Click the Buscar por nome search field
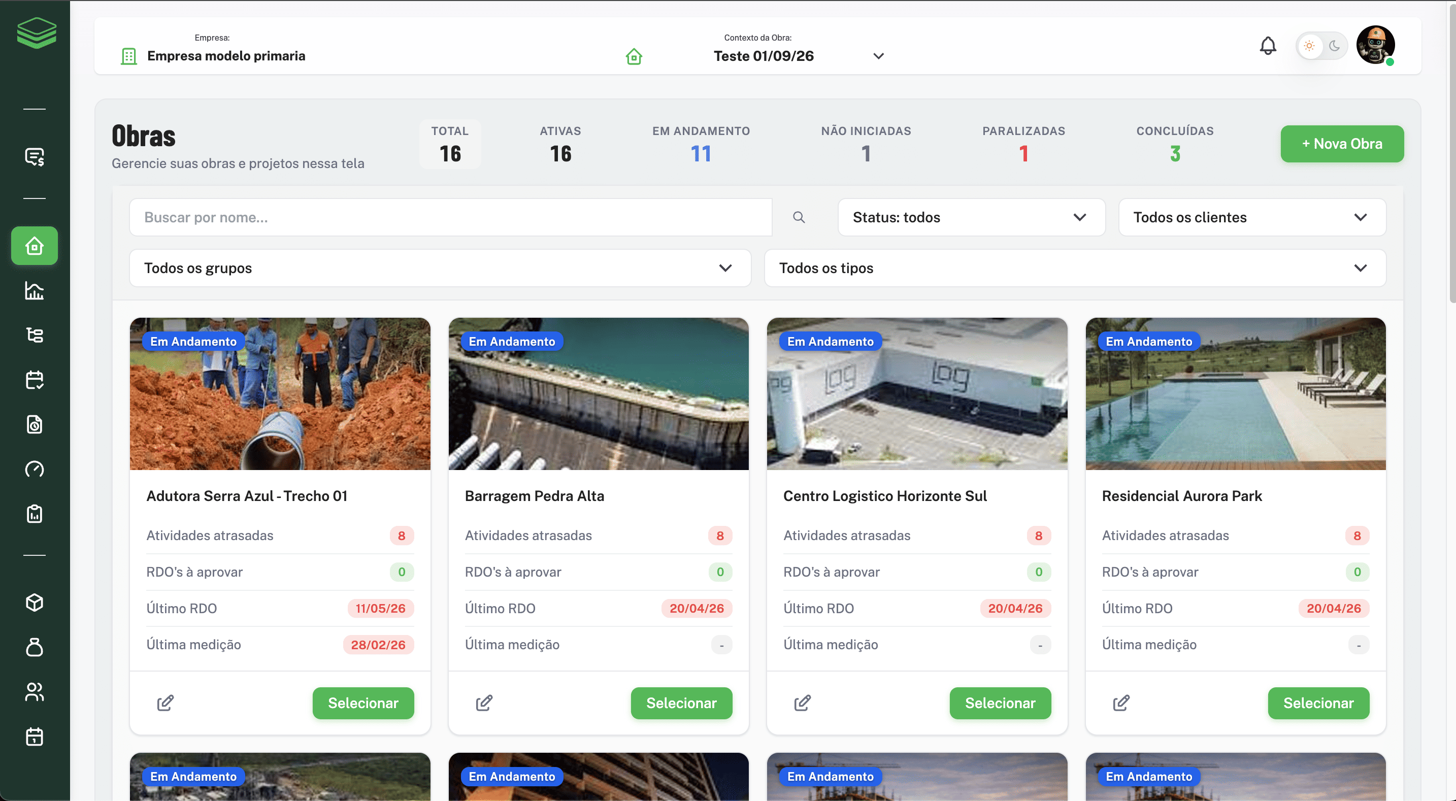The image size is (1456, 801). click(450, 217)
